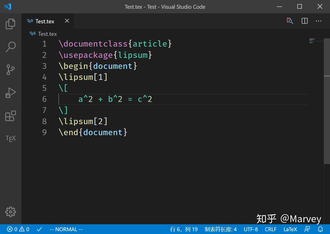The width and height of the screenshot is (330, 234).
Task: Open the More Actions ellipsis menu
Action: (318, 21)
